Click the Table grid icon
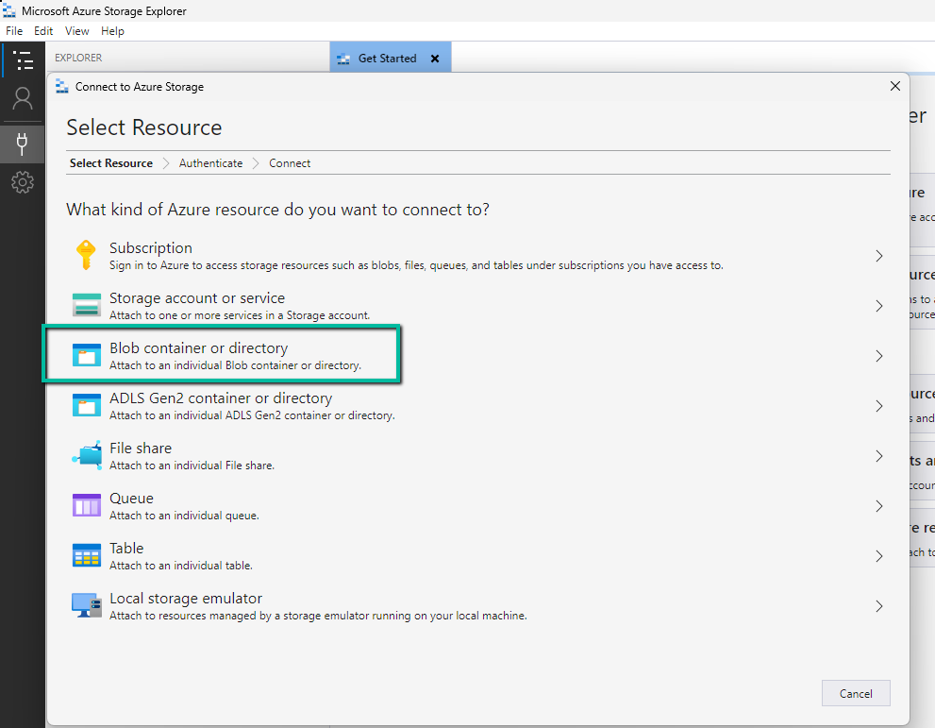 [x=87, y=555]
